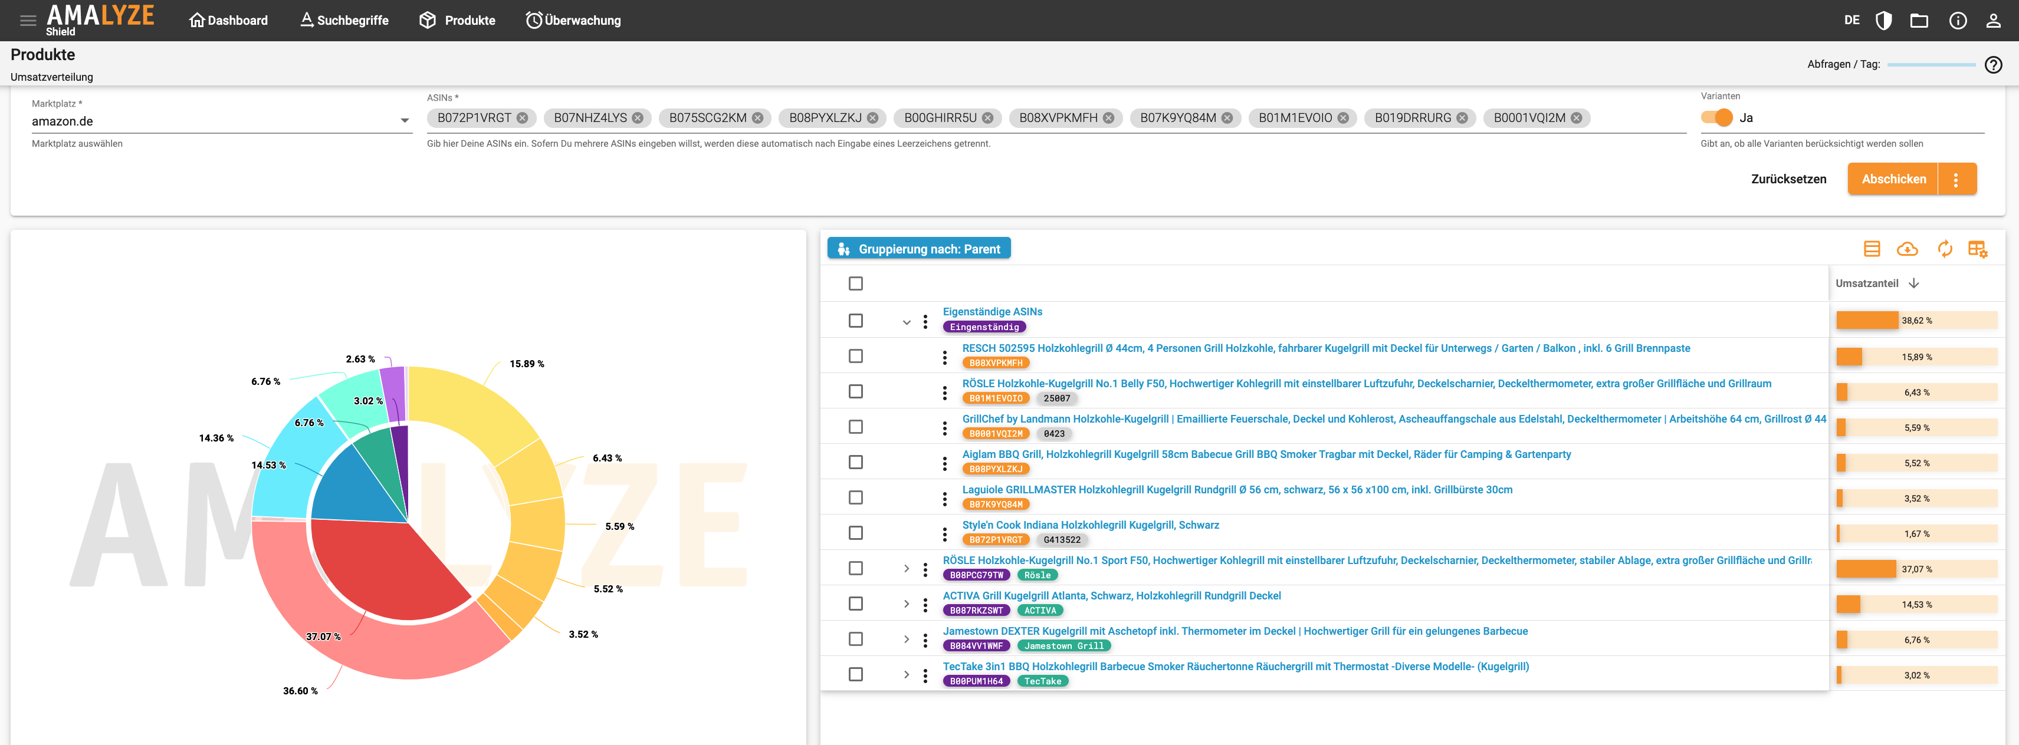Image resolution: width=2019 pixels, height=745 pixels.
Task: Click the Abfragen / Tag progress bar
Action: click(x=1931, y=65)
